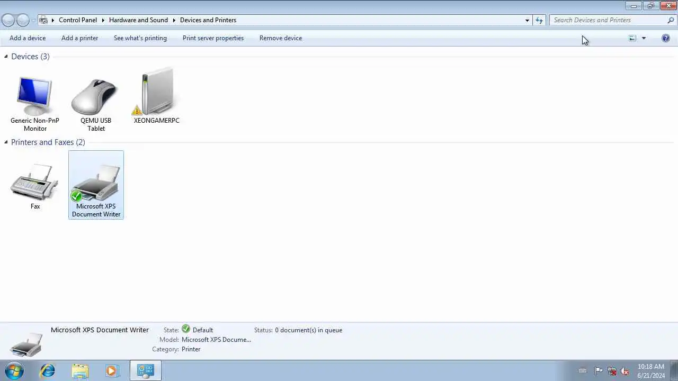Open the Help question mark button
678x381 pixels.
pyautogui.click(x=666, y=38)
